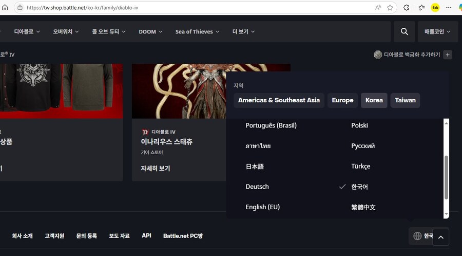The width and height of the screenshot is (462, 256).
Task: Select the Europe region
Action: [x=342, y=100]
